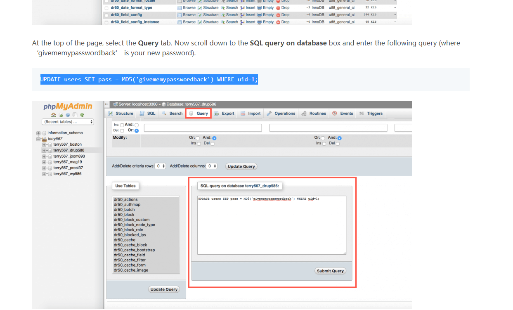
Task: Open the highlighted Query tab
Action: (x=199, y=114)
